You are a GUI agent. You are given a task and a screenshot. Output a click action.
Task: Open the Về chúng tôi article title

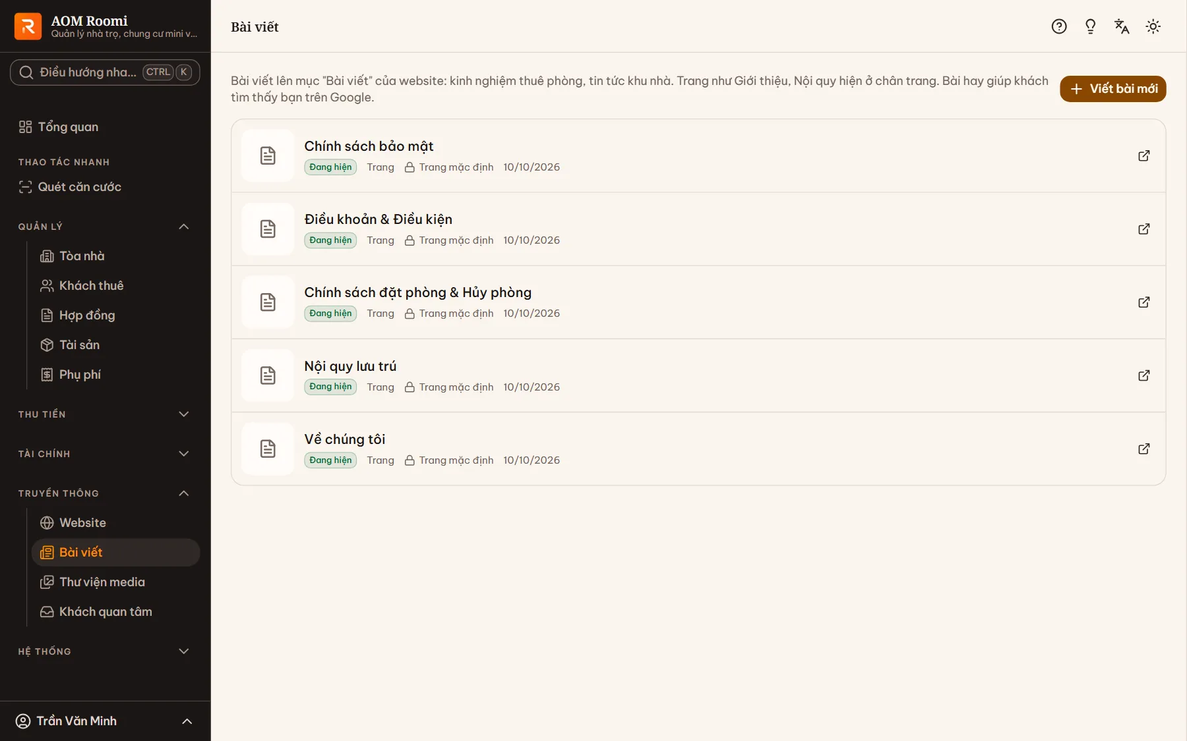click(x=344, y=439)
